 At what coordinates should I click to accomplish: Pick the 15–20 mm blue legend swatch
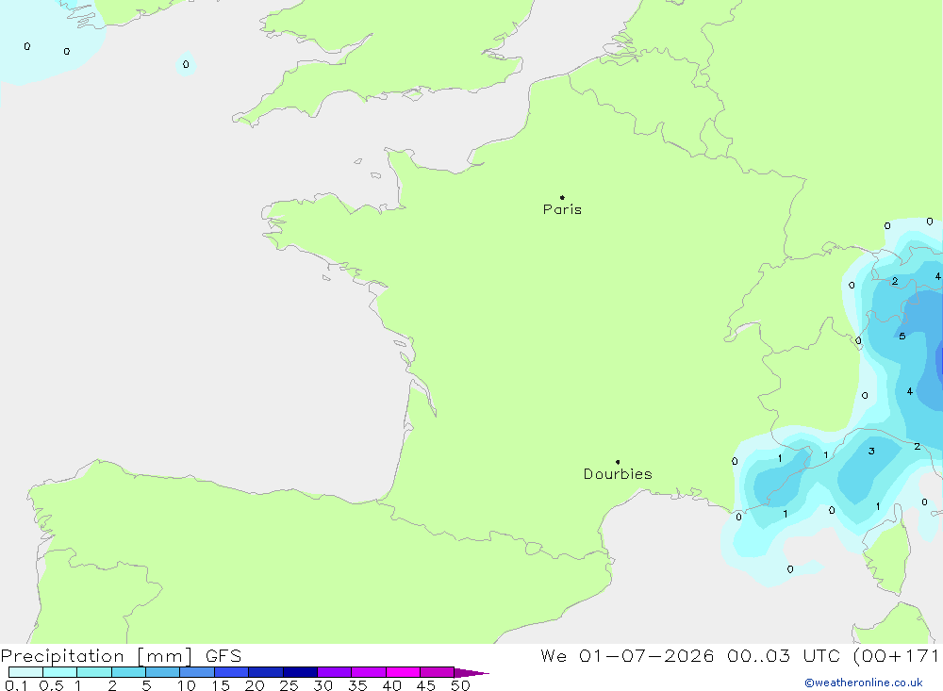(232, 672)
